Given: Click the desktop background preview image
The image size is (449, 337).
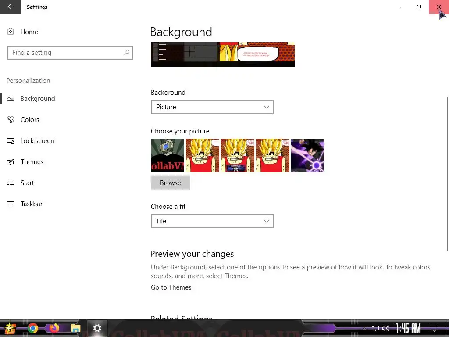Looking at the screenshot, I should click(x=223, y=54).
